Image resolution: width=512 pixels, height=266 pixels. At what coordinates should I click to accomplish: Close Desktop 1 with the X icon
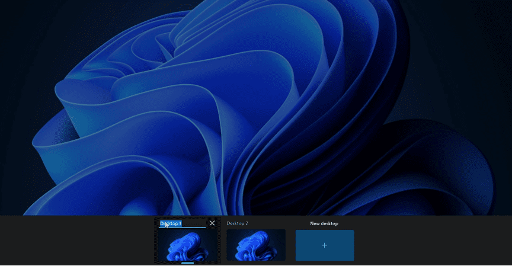pos(212,223)
